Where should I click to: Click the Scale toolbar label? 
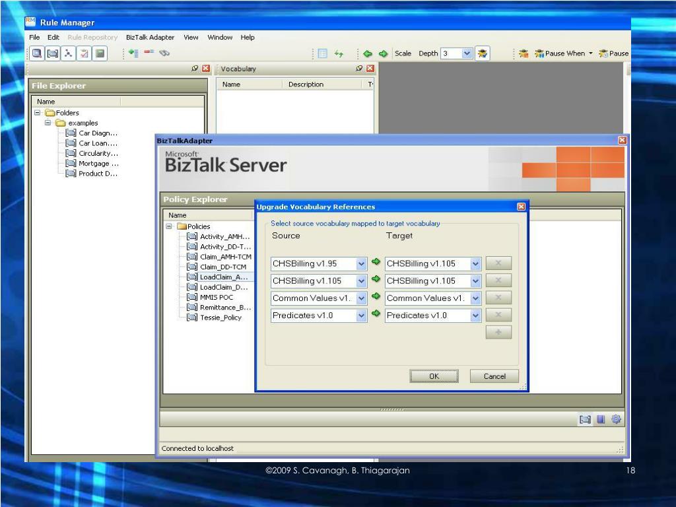[403, 53]
